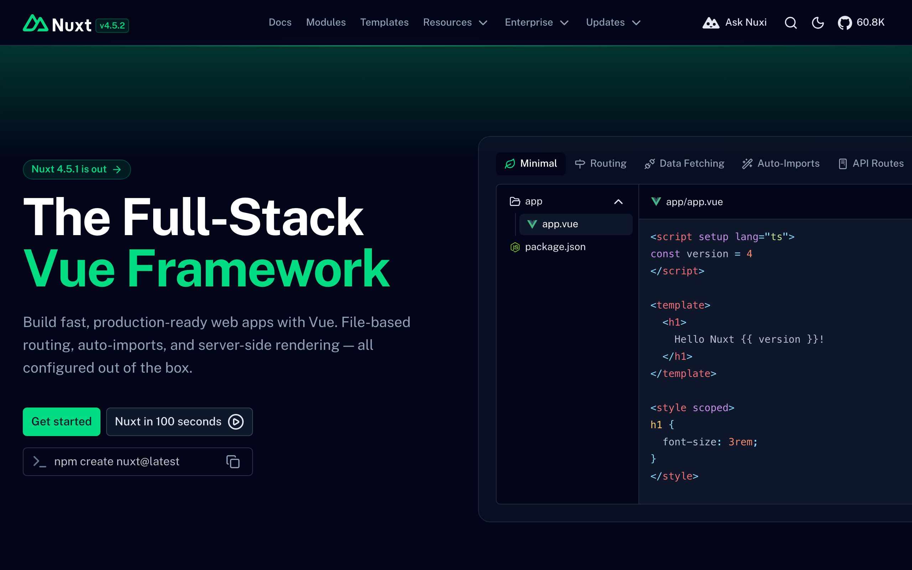This screenshot has width=912, height=570.
Task: Open package.json in the file tree
Action: (566, 247)
